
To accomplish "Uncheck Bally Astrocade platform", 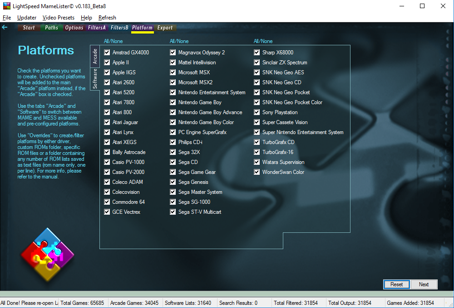I will coord(107,152).
